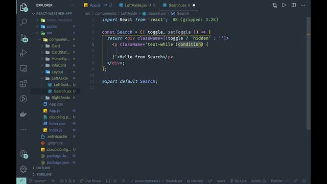This screenshot has height=184, width=327.
Task: Switch to the LeftAside.jsx tab
Action: click(x=136, y=5)
